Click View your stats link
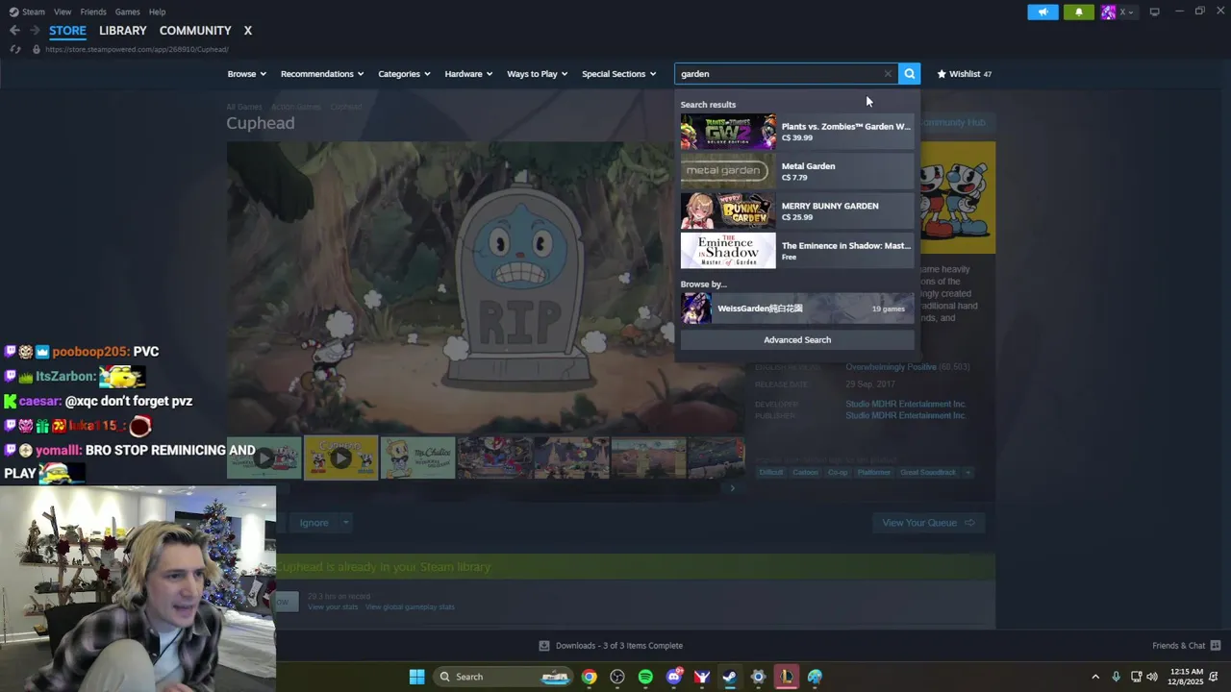The height and width of the screenshot is (692, 1231). pyautogui.click(x=333, y=607)
